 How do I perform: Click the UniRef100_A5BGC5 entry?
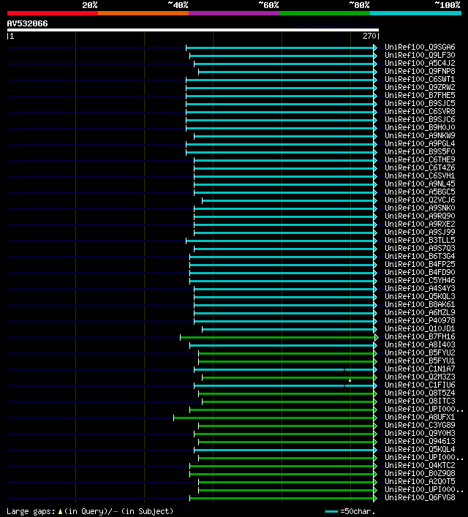point(420,192)
